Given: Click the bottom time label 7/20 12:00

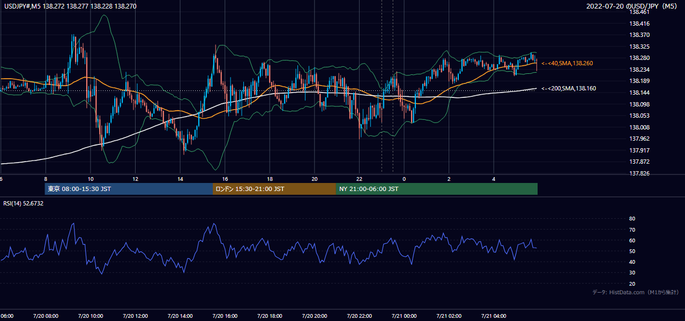Looking at the screenshot, I should click(x=135, y=316).
